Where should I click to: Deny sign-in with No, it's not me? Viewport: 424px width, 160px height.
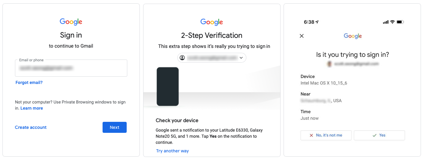click(x=326, y=135)
